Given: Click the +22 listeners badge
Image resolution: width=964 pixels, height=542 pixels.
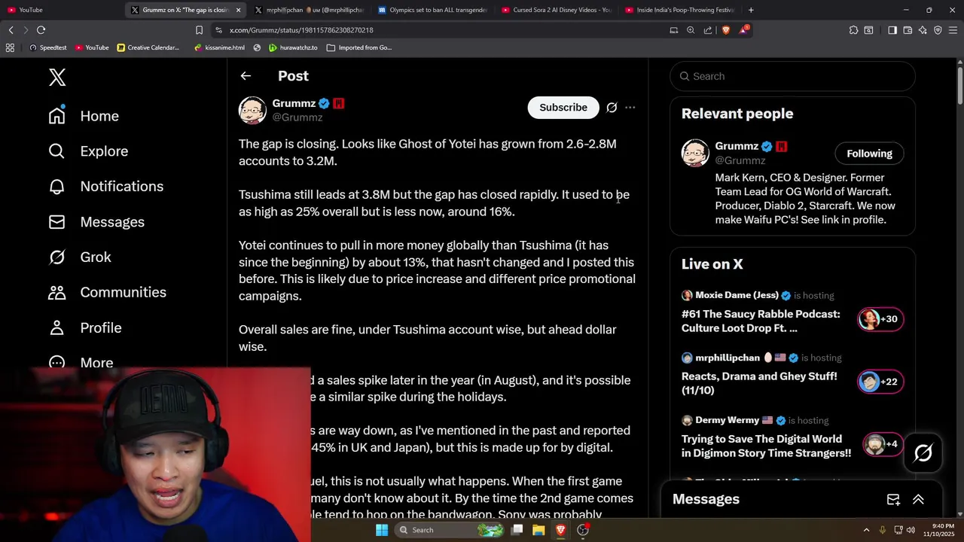Looking at the screenshot, I should (x=880, y=382).
